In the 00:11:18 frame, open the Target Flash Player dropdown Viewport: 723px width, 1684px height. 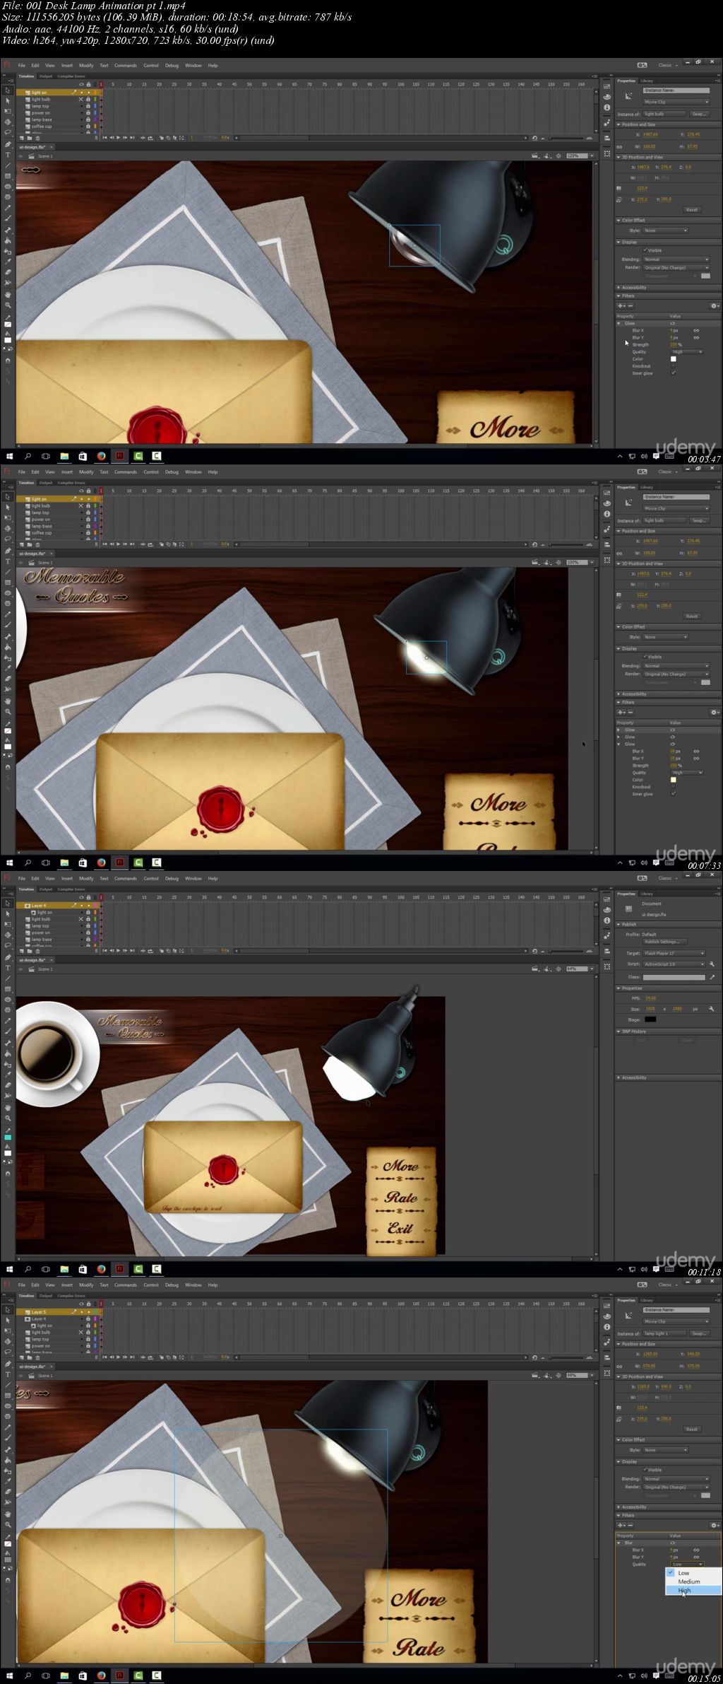674,953
